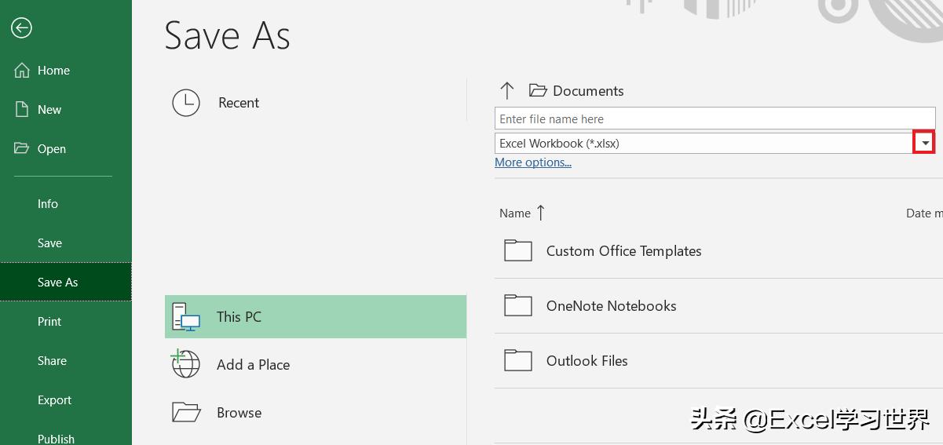
Task: Click the file name input field
Action: tap(714, 119)
